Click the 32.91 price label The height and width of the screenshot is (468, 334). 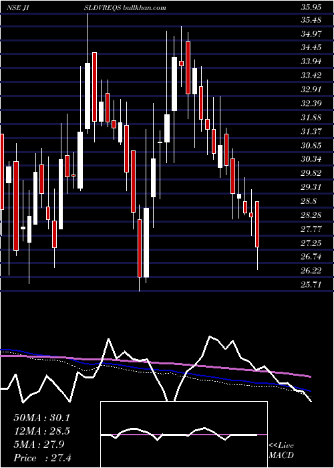pos(311,90)
